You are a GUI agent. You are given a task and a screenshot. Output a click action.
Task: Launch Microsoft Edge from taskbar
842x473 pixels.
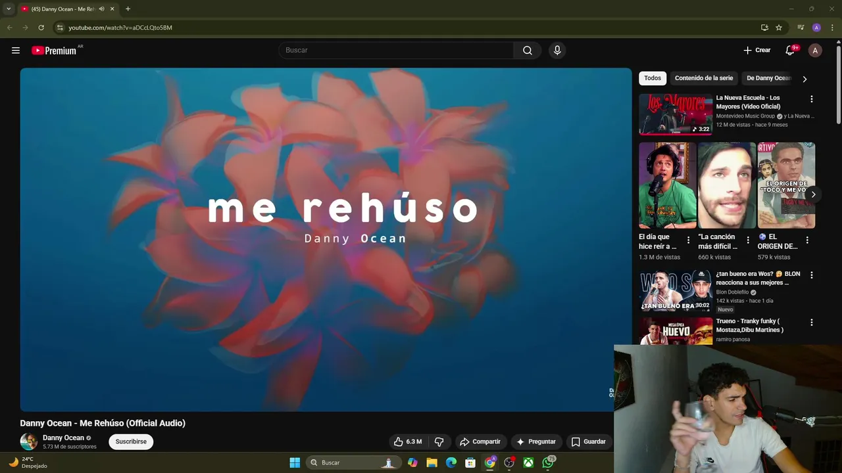click(x=451, y=462)
